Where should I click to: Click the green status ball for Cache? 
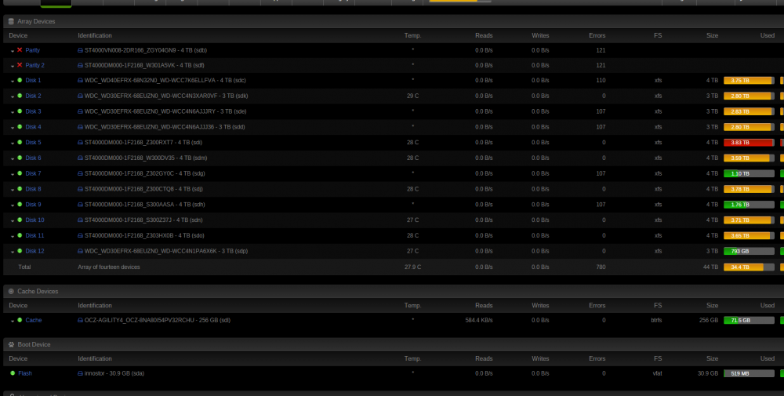(x=20, y=320)
